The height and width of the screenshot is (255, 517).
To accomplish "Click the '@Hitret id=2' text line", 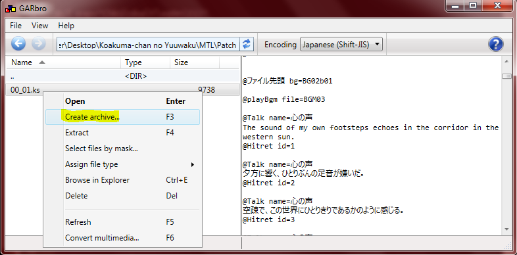I will 268,183.
